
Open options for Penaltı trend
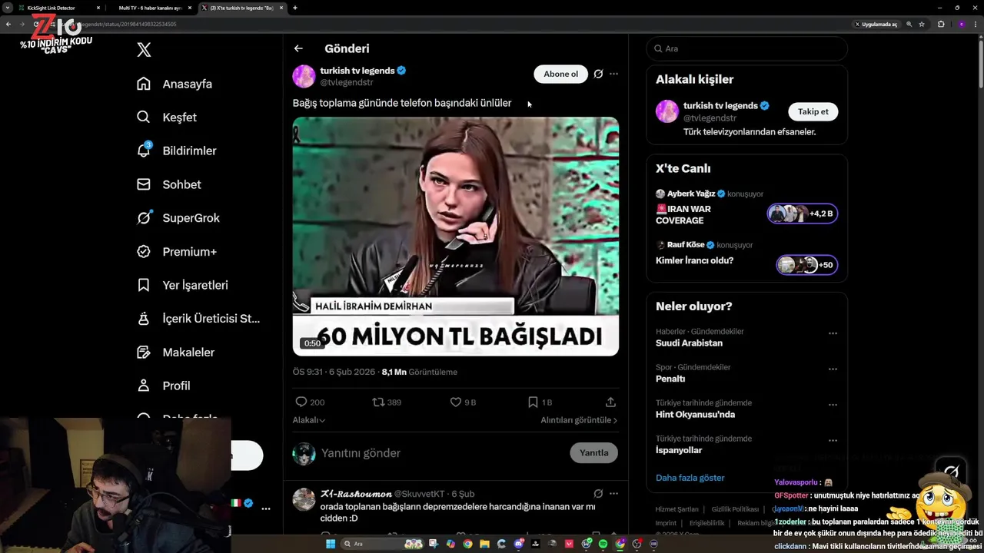tap(833, 369)
